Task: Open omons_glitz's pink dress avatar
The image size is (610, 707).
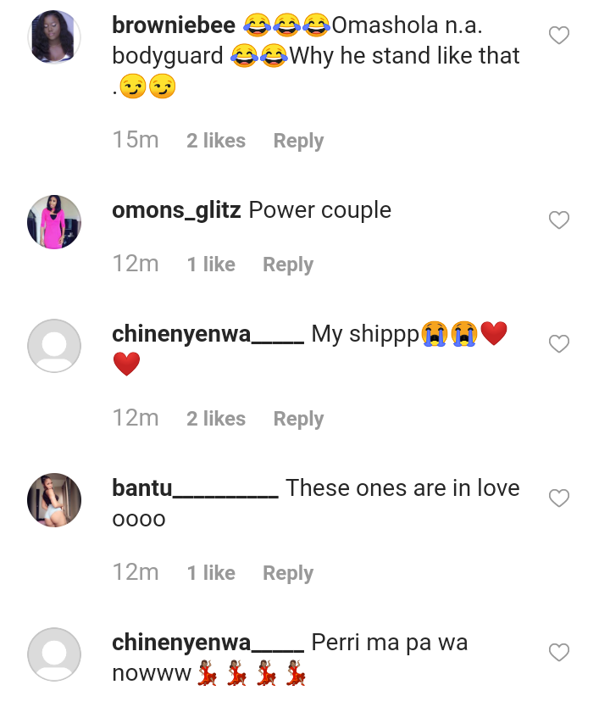Action: (54, 221)
